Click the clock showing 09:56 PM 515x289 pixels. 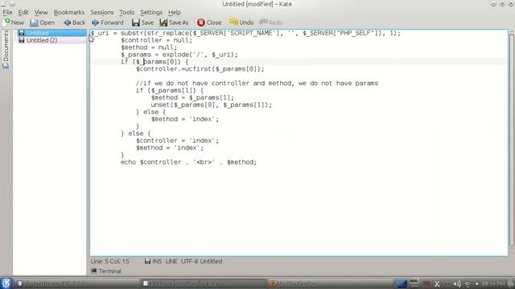click(x=493, y=283)
